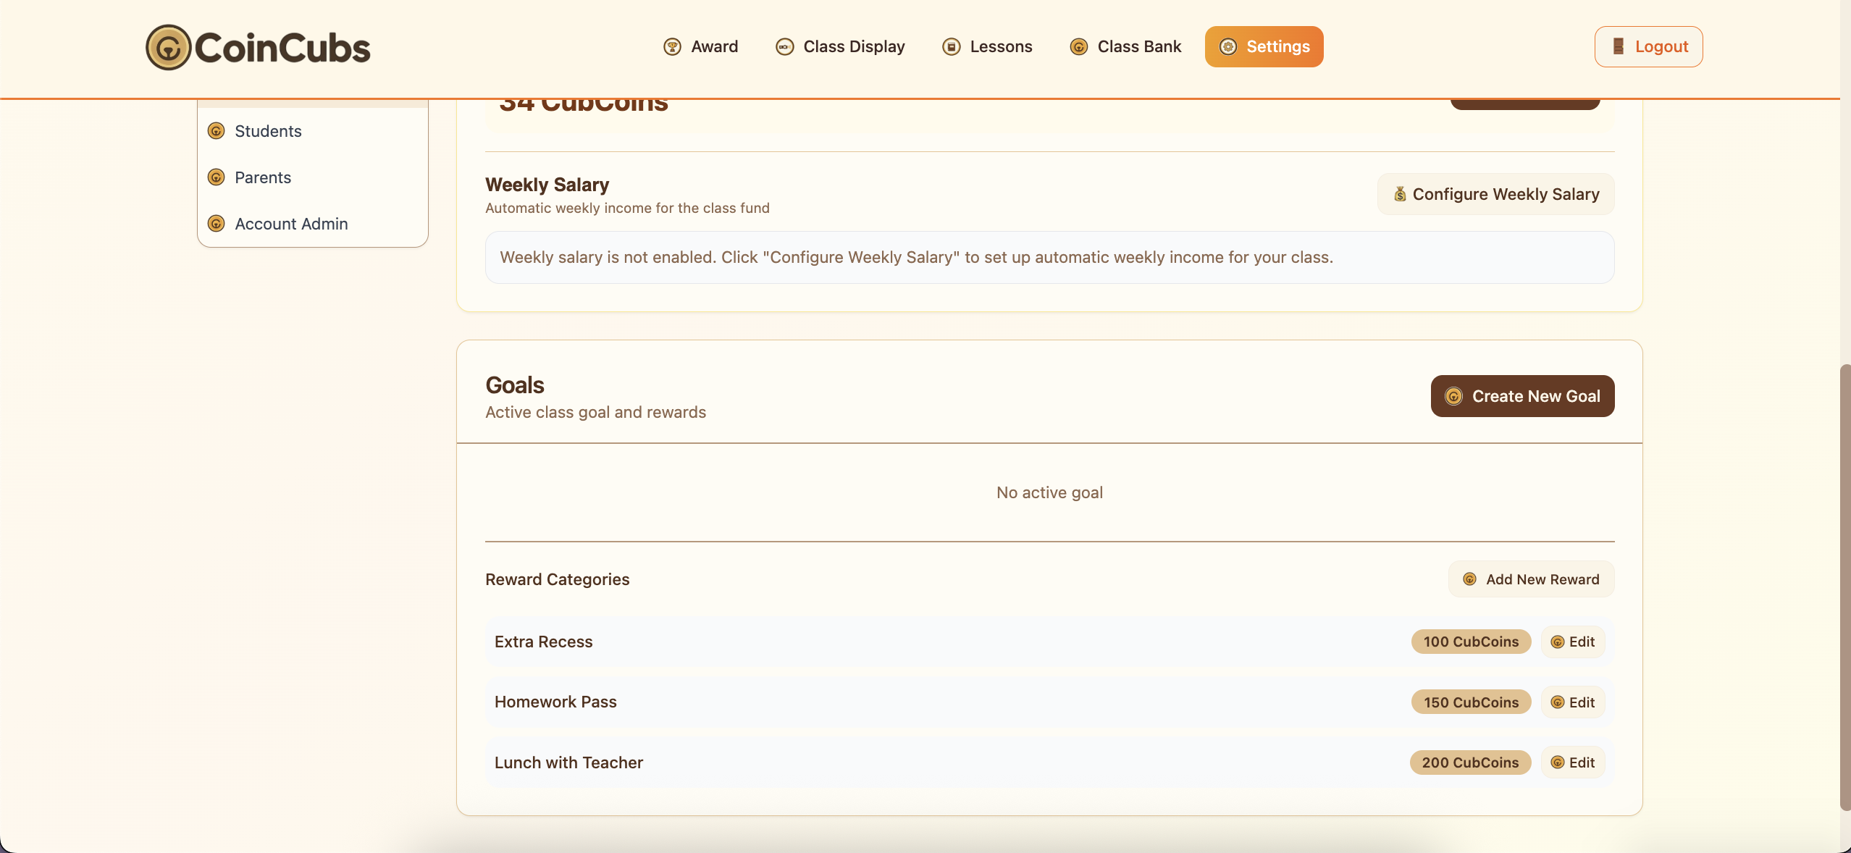Click the Class Bank coin icon
This screenshot has width=1851, height=853.
[1078, 47]
